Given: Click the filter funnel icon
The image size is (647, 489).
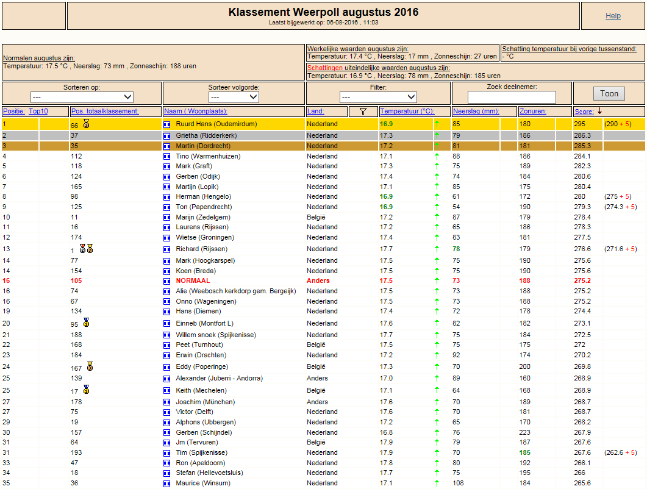Looking at the screenshot, I should tap(363, 112).
